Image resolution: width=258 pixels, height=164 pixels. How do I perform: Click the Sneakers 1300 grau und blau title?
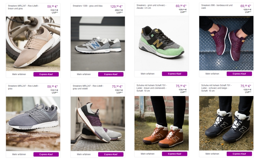(x=87, y=6)
